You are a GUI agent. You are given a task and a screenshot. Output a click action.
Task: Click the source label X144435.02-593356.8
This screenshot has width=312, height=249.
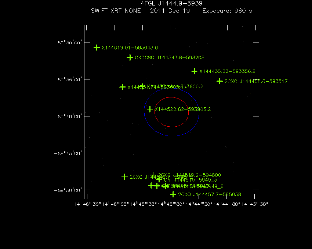[228, 71]
